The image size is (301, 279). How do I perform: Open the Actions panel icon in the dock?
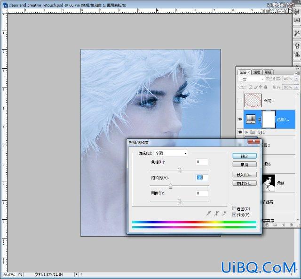pyautogui.click(x=297, y=20)
